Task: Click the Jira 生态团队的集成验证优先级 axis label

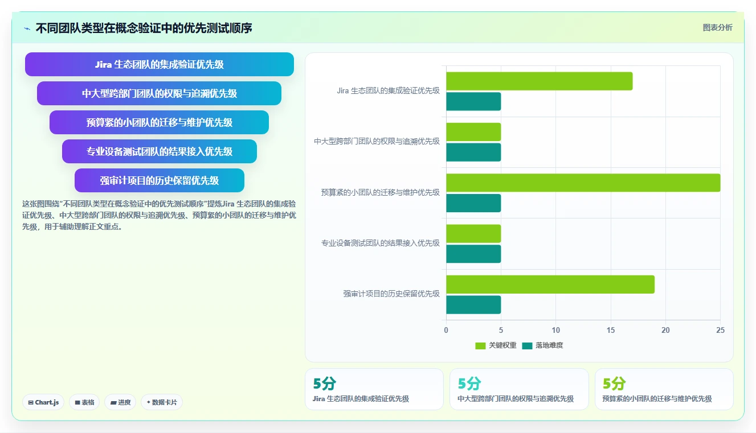Action: click(388, 90)
